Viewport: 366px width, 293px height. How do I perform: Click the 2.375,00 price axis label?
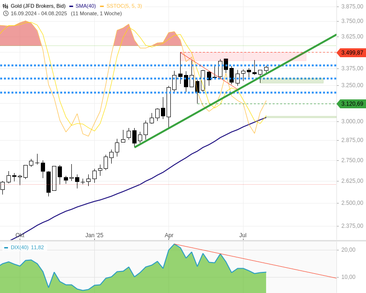[352, 226]
